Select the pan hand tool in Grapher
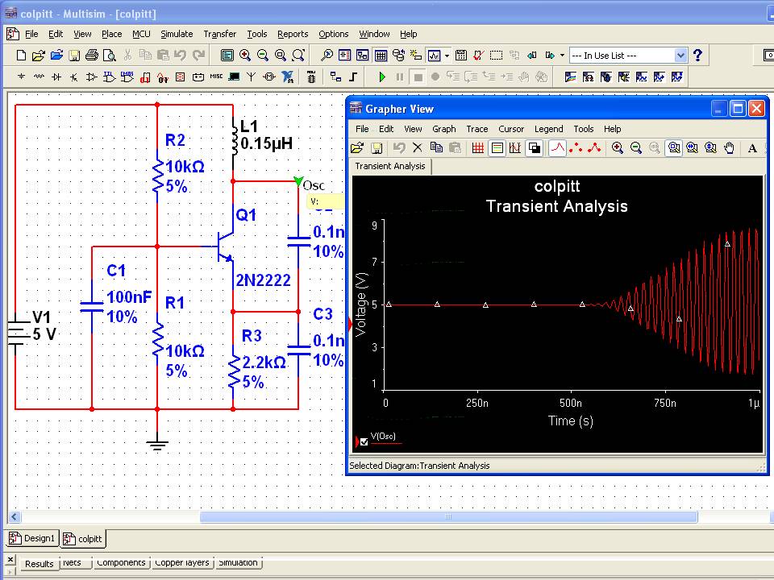This screenshot has width=774, height=580. 729,148
